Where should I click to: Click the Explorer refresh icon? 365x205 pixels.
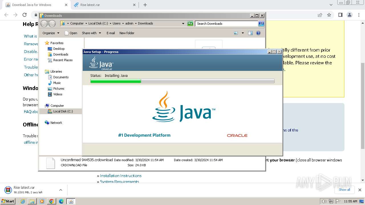pyautogui.click(x=190, y=24)
